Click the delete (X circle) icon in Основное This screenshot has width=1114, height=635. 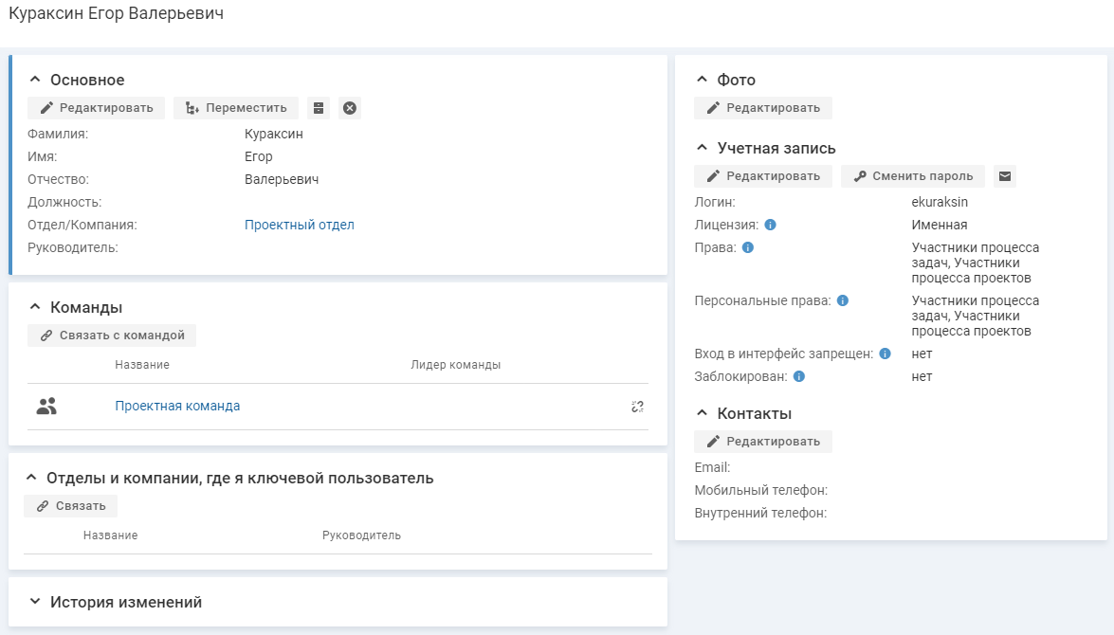[x=350, y=108]
